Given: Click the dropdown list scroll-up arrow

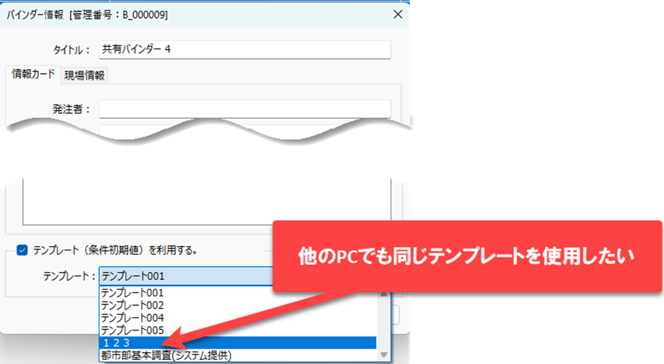Looking at the screenshot, I should point(384,294).
